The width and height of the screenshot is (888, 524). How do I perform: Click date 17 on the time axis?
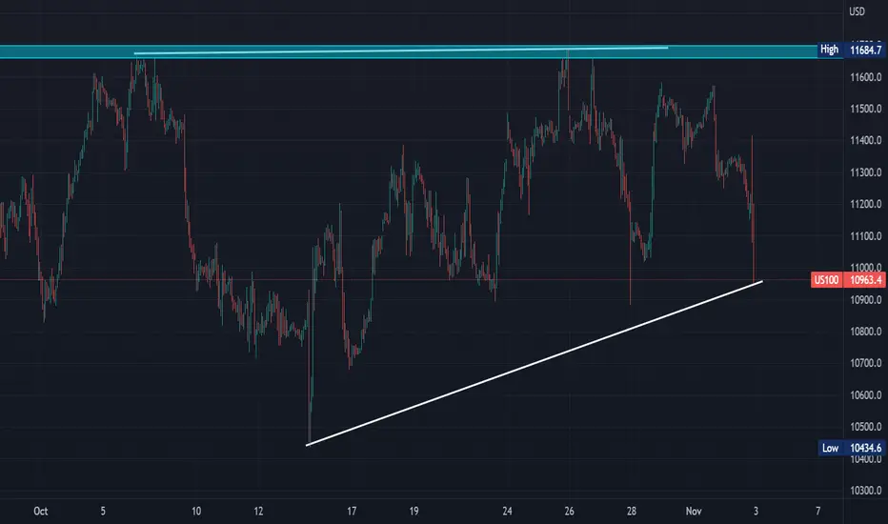coord(352,512)
